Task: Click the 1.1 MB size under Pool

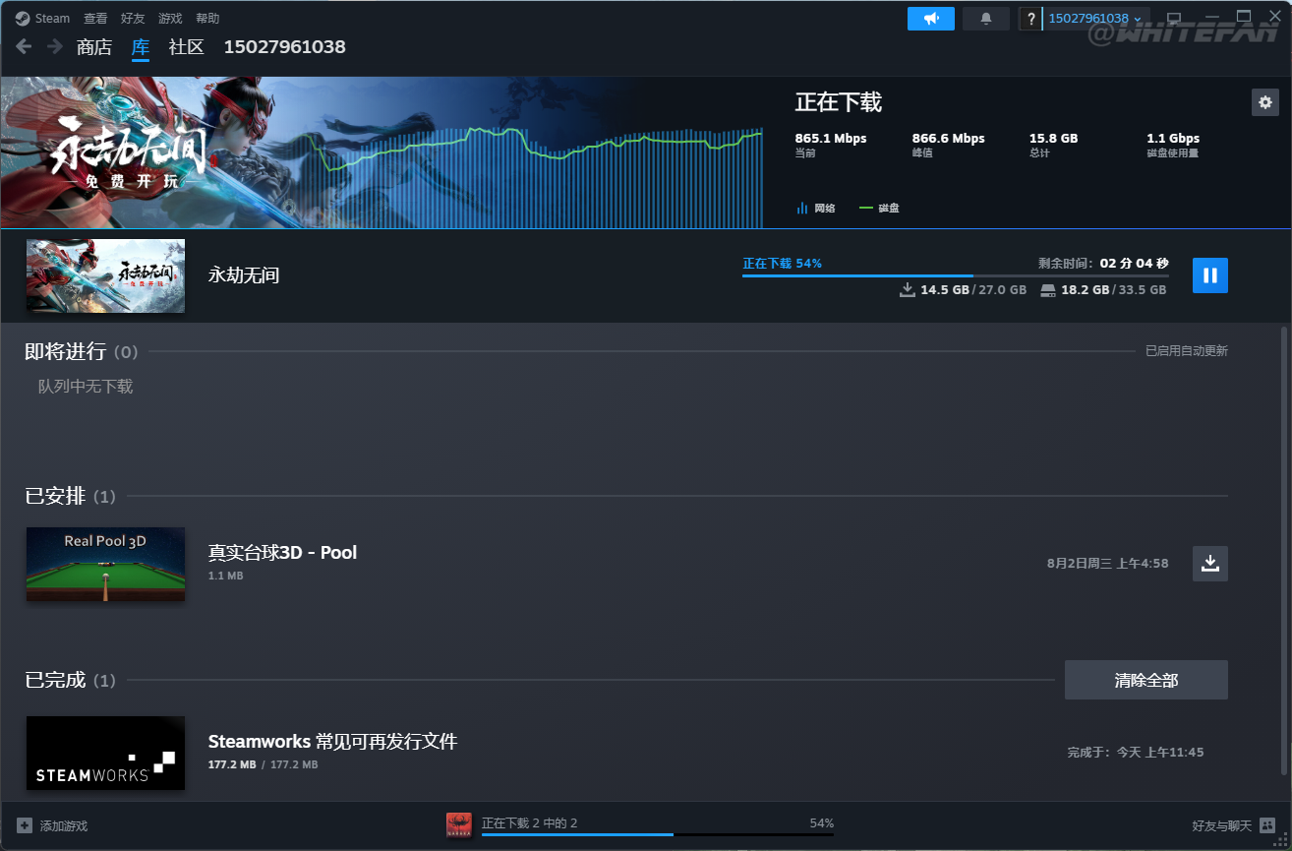Action: point(225,576)
